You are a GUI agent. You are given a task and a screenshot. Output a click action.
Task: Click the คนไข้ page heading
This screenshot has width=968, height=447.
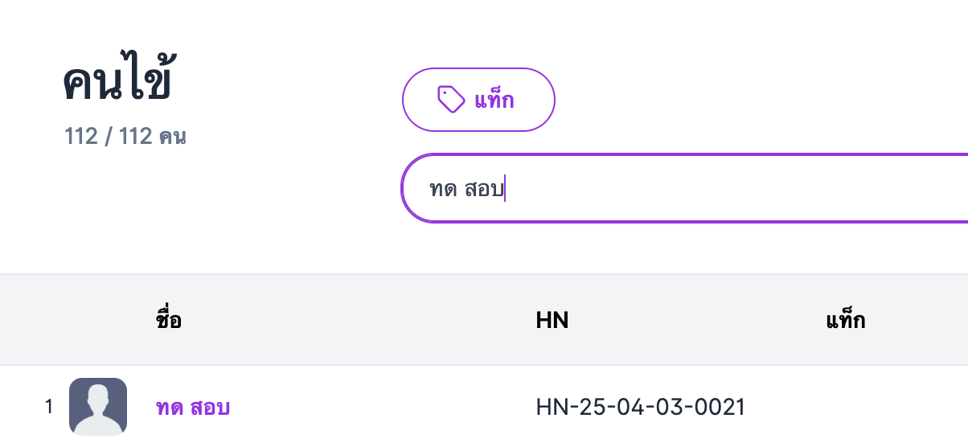point(118,82)
